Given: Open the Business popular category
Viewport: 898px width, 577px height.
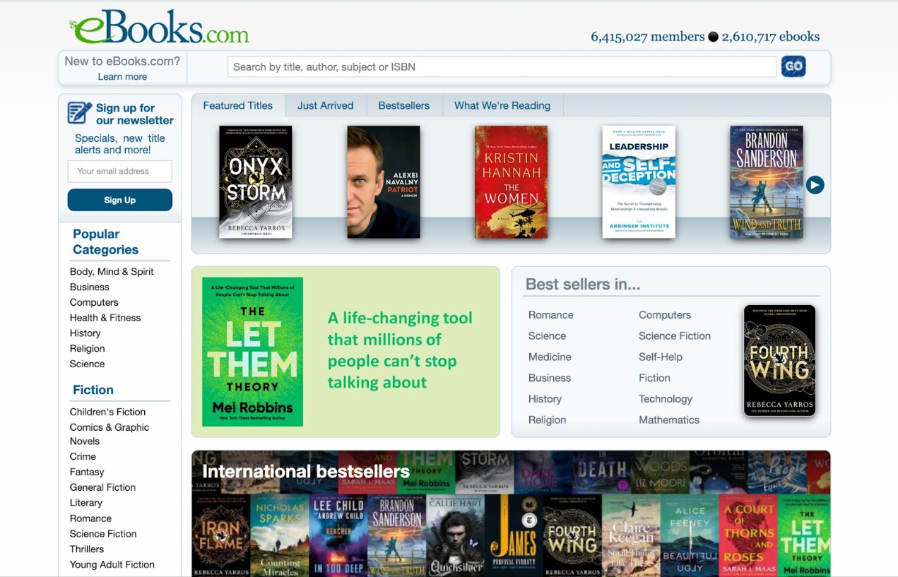Looking at the screenshot, I should click(x=90, y=287).
